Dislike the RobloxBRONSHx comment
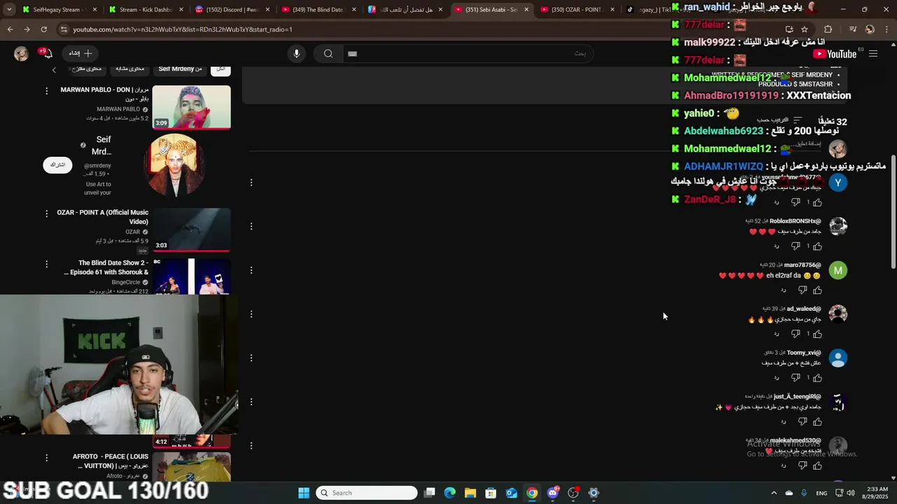This screenshot has height=504, width=897. (795, 246)
